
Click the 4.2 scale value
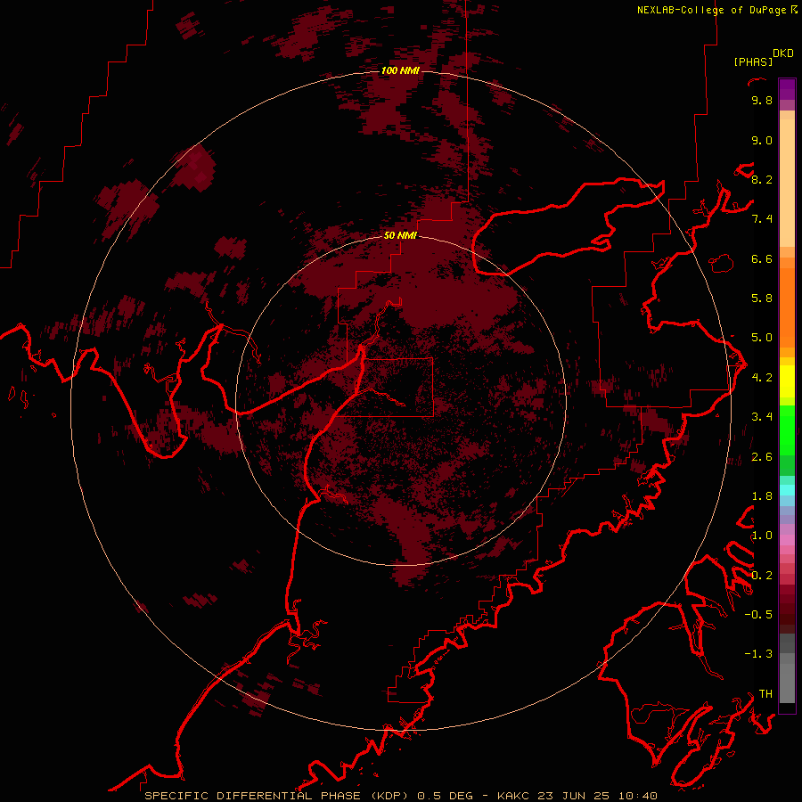(762, 378)
